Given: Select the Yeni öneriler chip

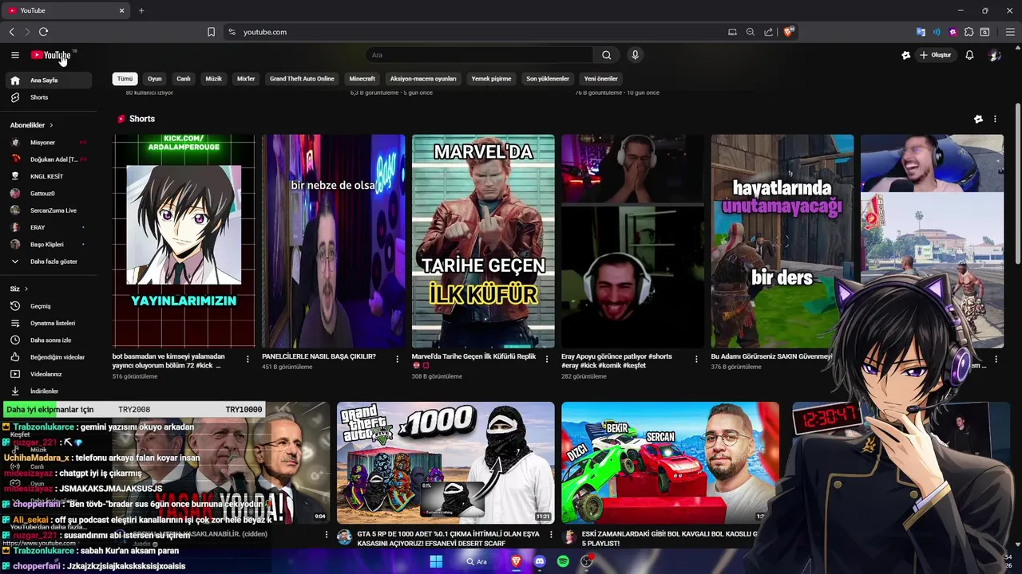Looking at the screenshot, I should pyautogui.click(x=601, y=79).
